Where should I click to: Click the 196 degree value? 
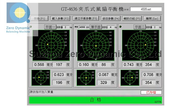59,83
